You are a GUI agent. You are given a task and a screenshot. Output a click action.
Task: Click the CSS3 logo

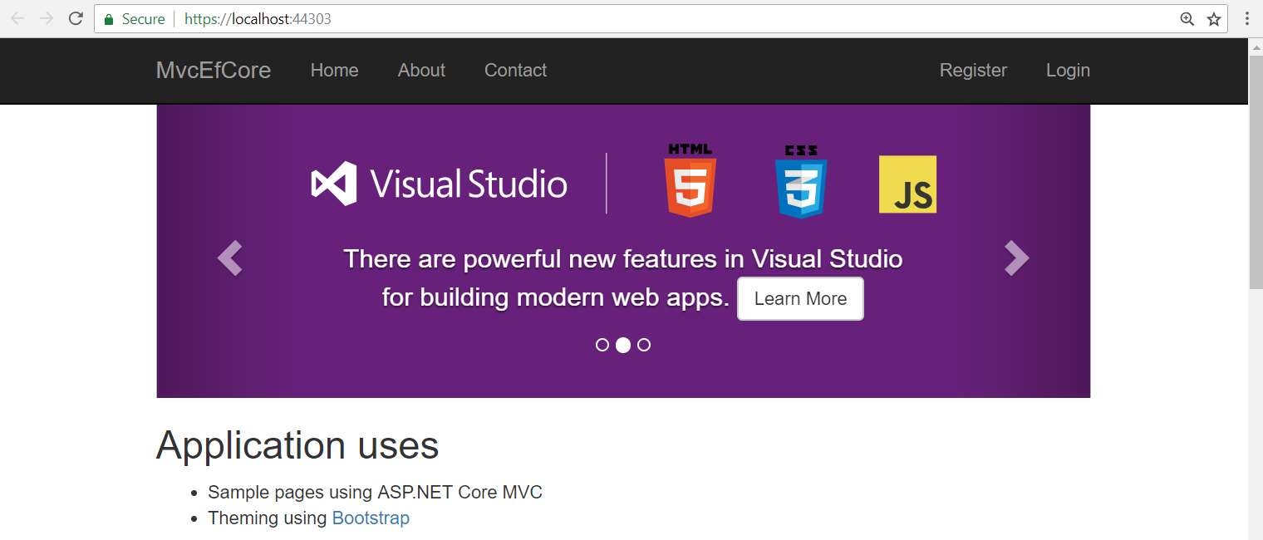[x=801, y=182]
